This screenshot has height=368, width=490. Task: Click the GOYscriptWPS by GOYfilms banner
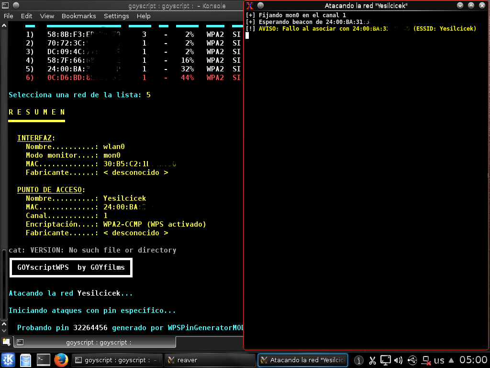coord(71,267)
